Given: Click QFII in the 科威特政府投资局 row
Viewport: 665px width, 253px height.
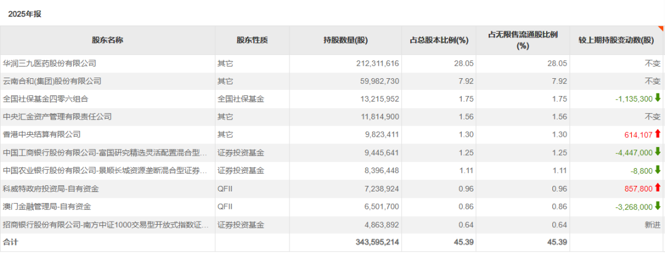Looking at the screenshot, I should (225, 188).
